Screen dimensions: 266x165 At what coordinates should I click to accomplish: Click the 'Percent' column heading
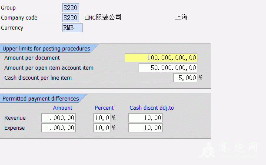point(104,108)
